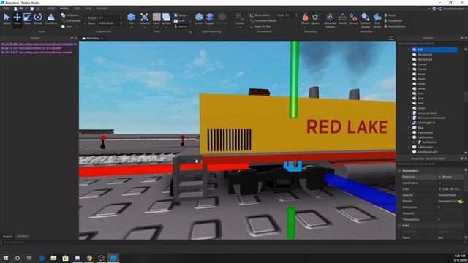Click the Group parts icon

[175, 15]
